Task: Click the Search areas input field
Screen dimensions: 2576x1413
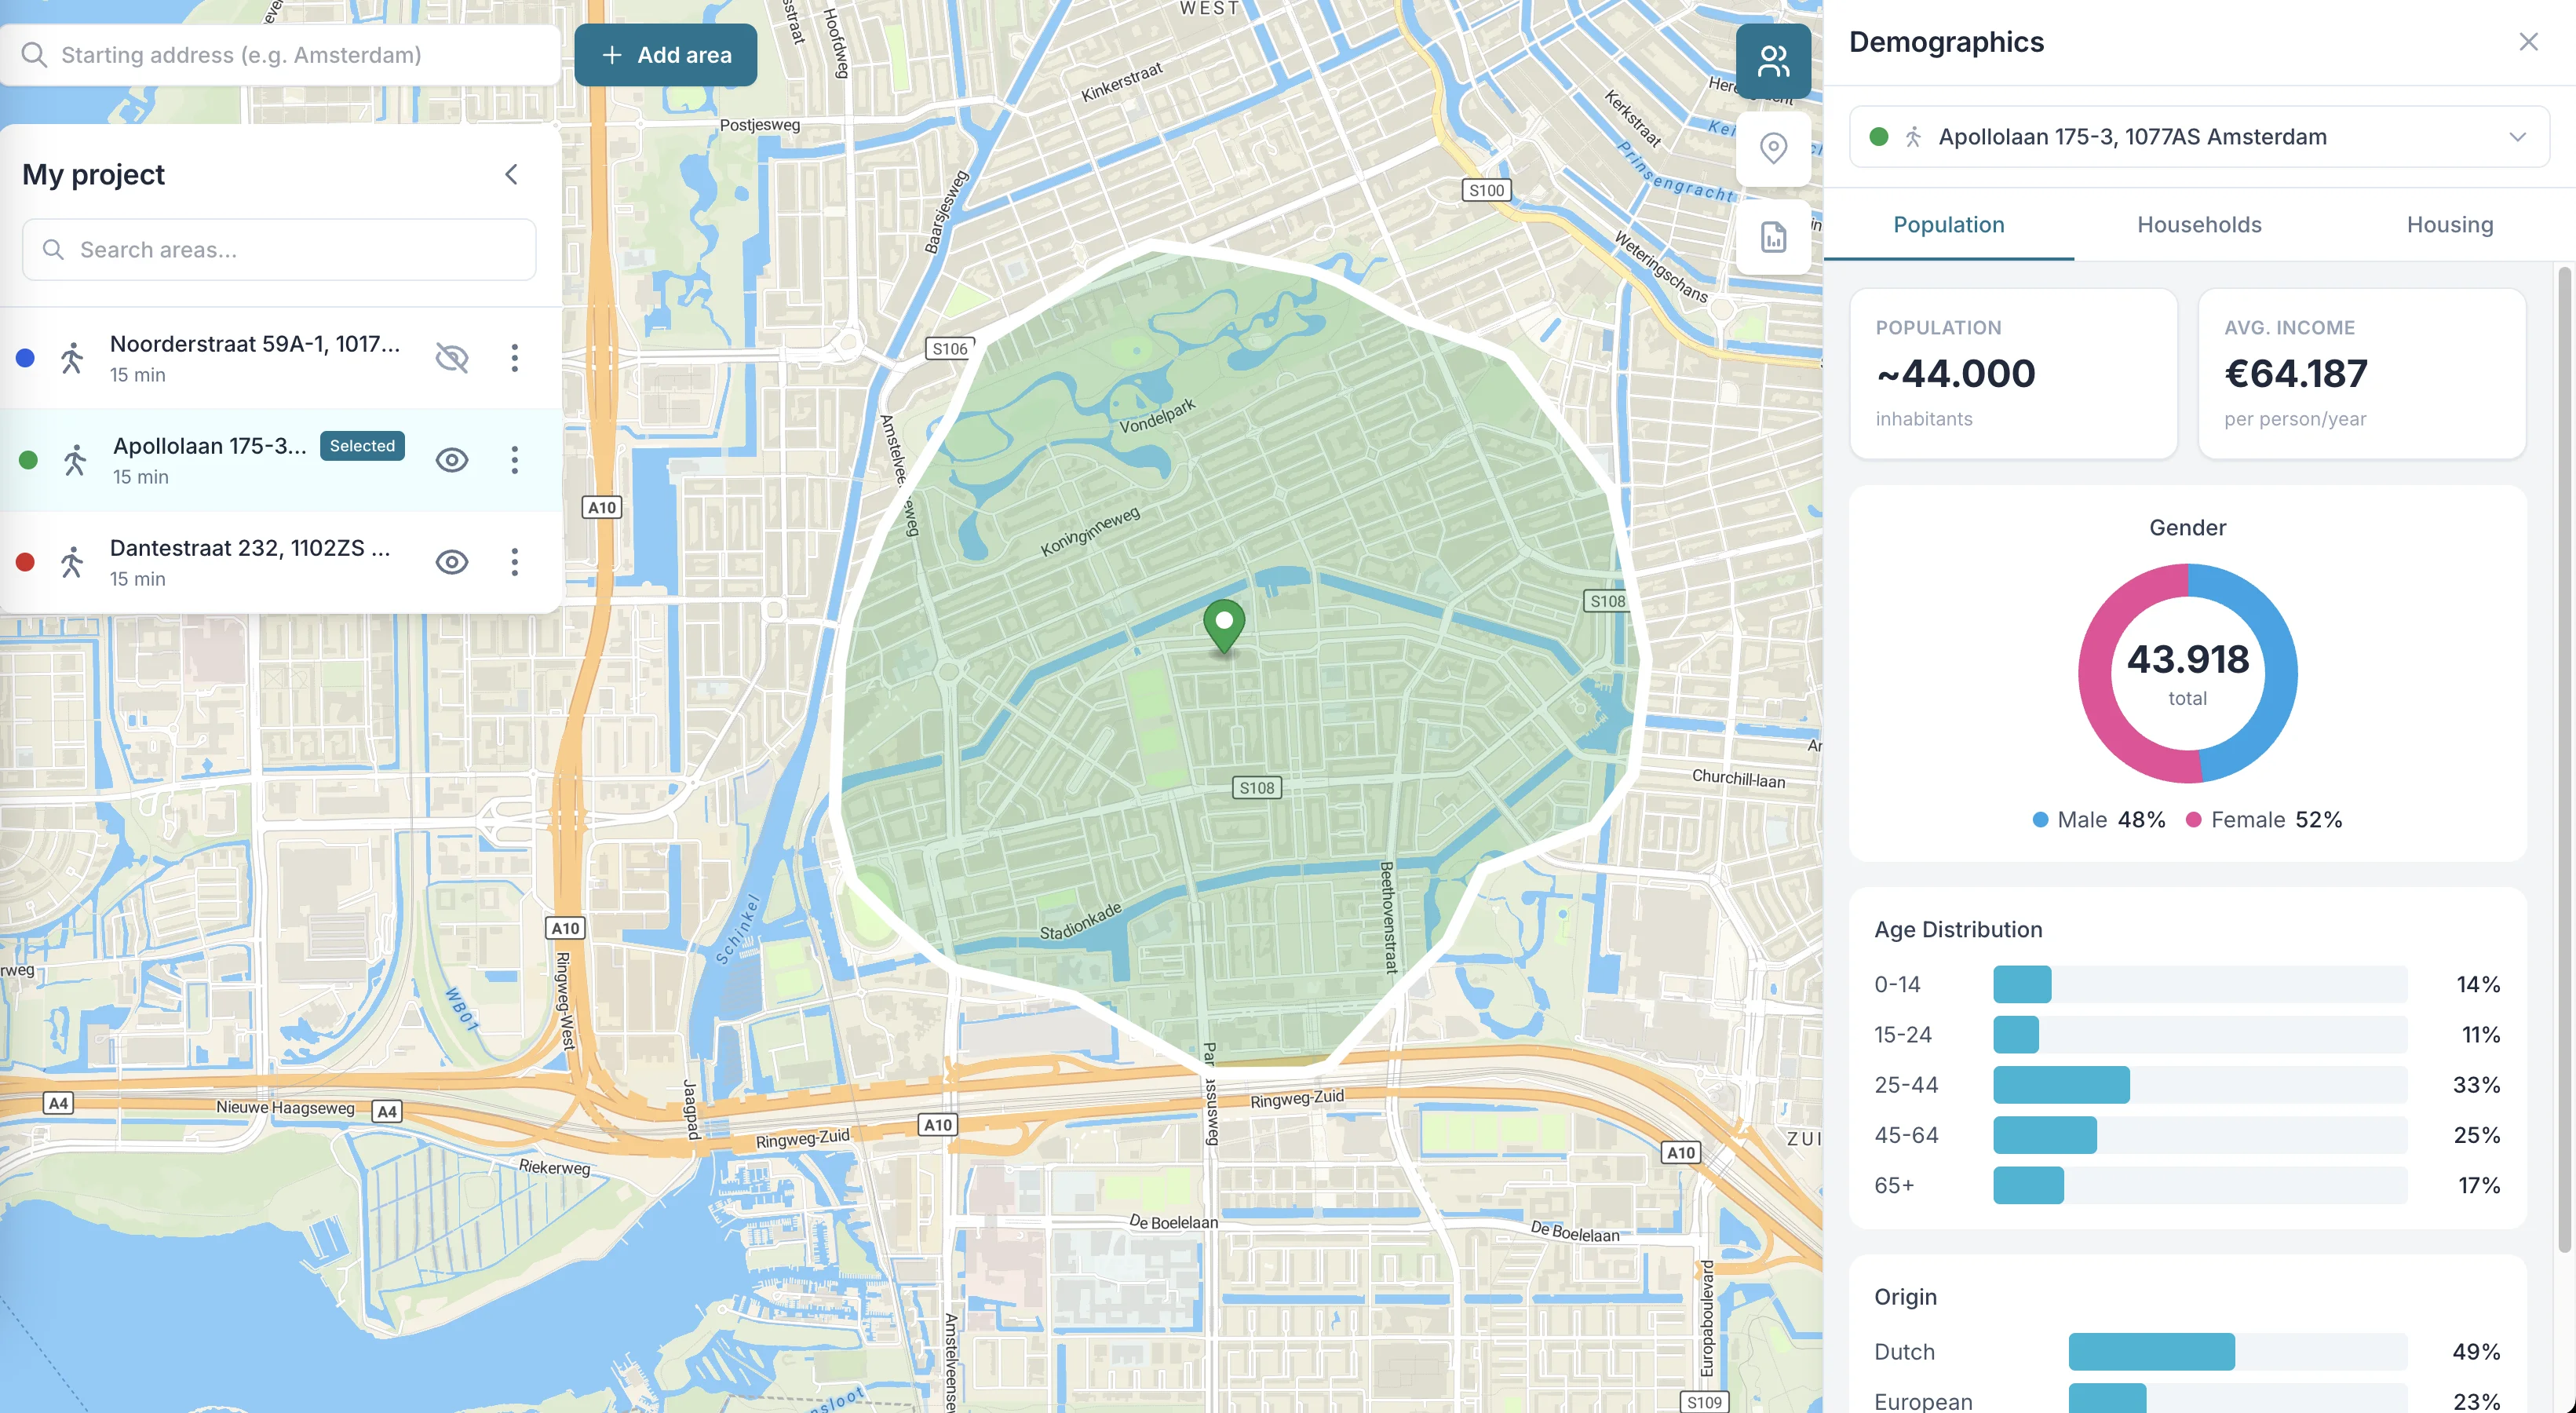Action: pos(279,249)
